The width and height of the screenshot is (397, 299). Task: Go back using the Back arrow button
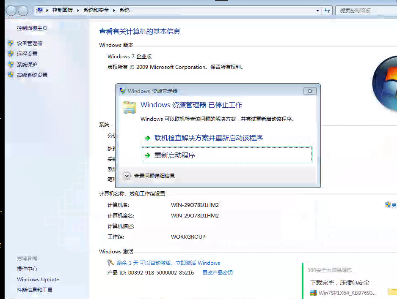(x=11, y=11)
